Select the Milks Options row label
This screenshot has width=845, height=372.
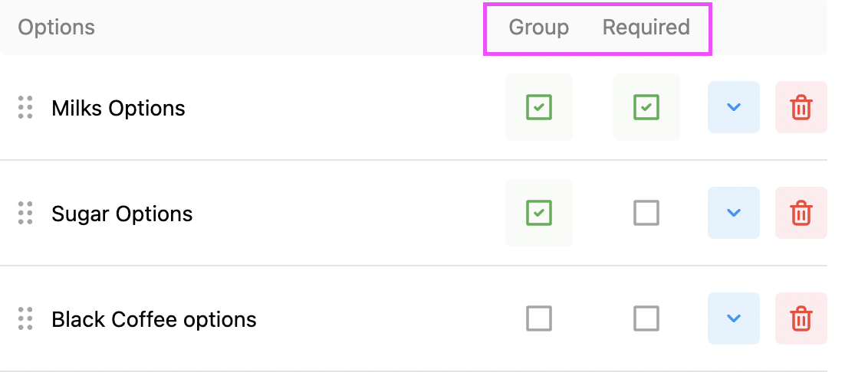[119, 108]
